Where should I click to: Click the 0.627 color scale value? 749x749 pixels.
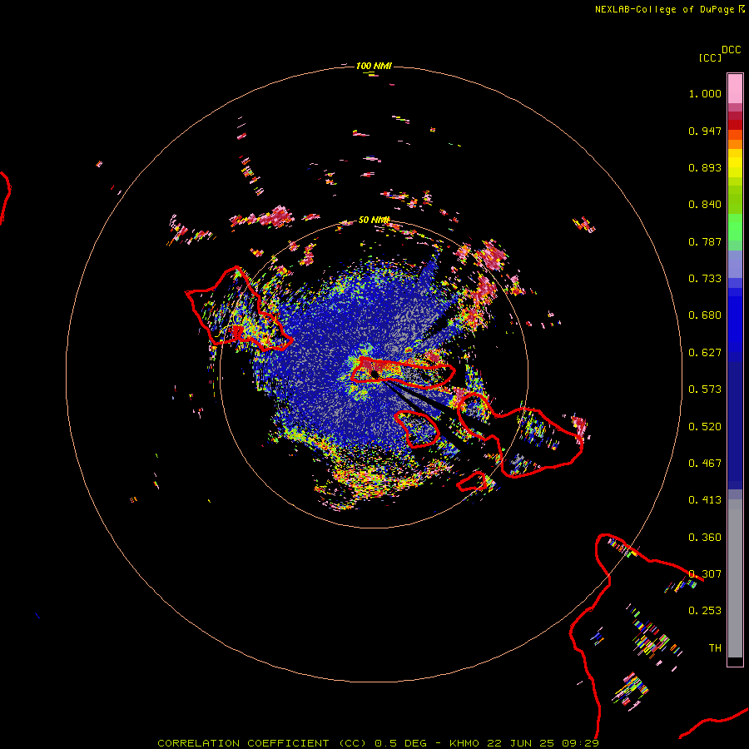click(705, 353)
